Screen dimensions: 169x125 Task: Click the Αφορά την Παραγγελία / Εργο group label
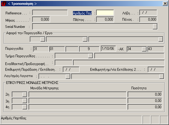pyautogui.click(x=29, y=33)
